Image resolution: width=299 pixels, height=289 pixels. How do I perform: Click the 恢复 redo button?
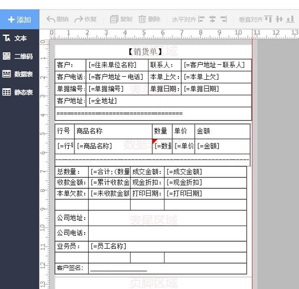[x=86, y=19]
